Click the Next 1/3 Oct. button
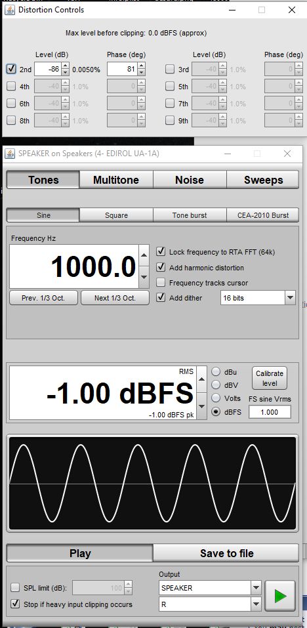The image size is (307, 628). pos(115,298)
